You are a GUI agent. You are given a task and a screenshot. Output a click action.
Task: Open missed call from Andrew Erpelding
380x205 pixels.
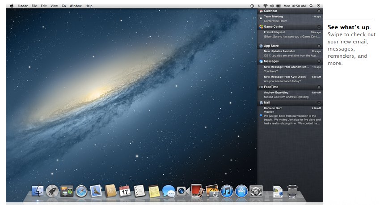[x=290, y=94]
